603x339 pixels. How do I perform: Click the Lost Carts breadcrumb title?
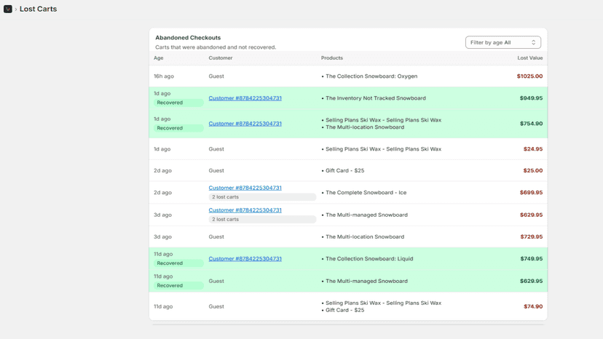click(x=38, y=9)
